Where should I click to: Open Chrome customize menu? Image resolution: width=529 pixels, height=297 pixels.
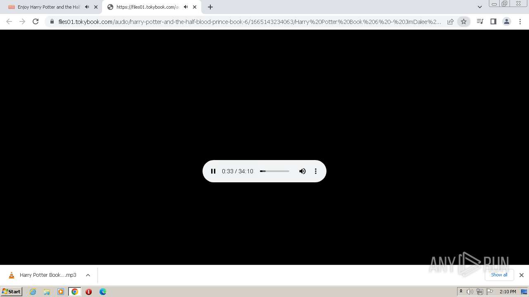tap(520, 22)
